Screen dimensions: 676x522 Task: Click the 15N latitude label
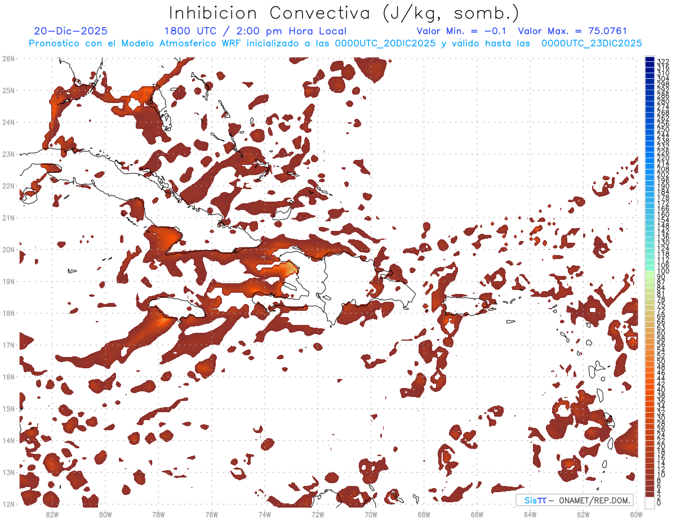(x=8, y=408)
